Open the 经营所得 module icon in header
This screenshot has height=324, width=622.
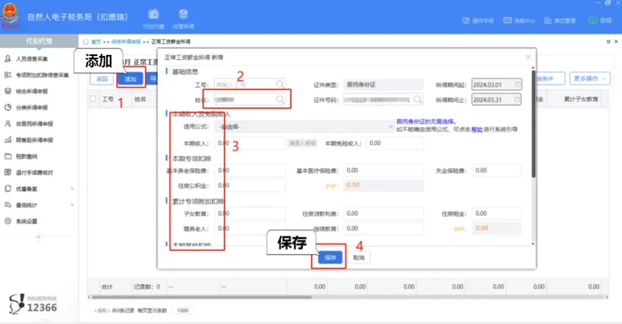pyautogui.click(x=183, y=16)
